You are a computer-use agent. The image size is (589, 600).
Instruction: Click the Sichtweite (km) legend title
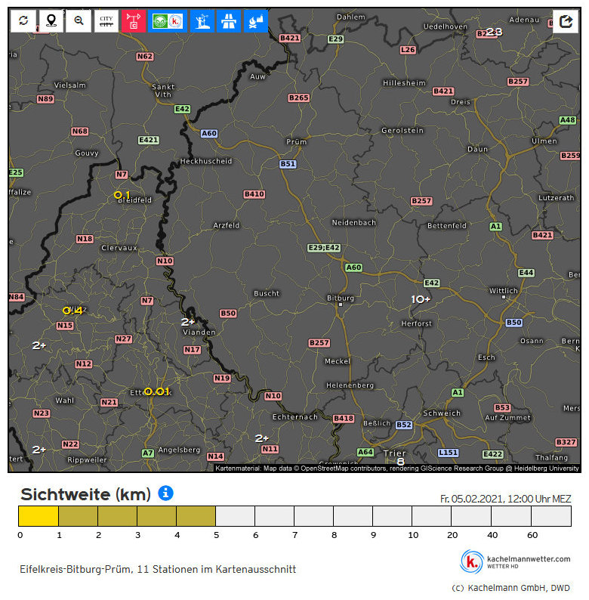(85, 495)
